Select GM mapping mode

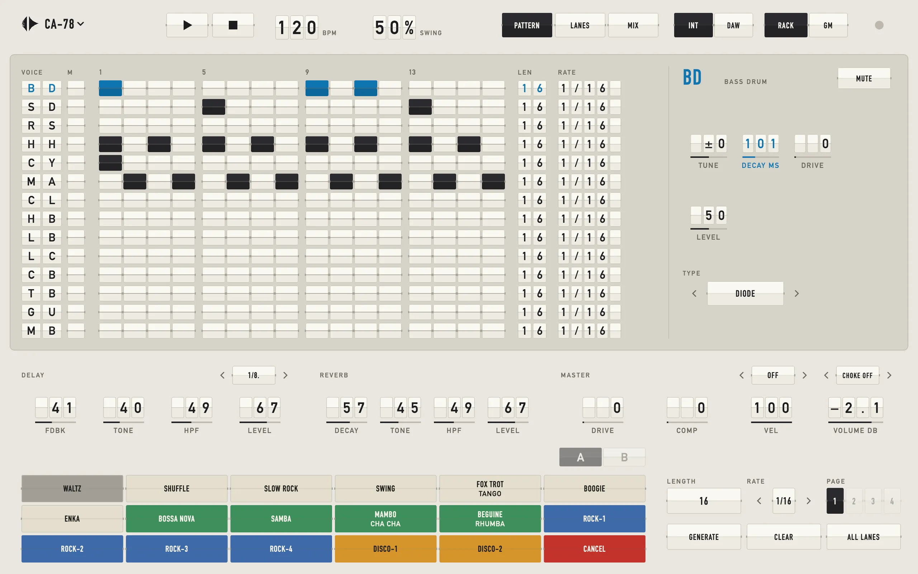[828, 25]
